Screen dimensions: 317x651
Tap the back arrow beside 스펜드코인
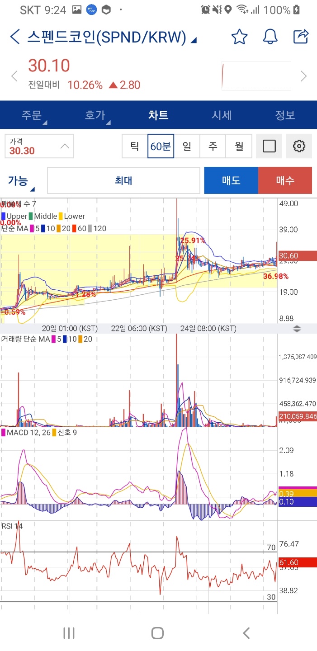(15, 37)
